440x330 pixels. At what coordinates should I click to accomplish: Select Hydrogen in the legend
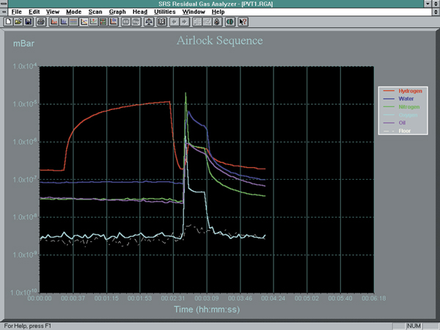pos(410,91)
